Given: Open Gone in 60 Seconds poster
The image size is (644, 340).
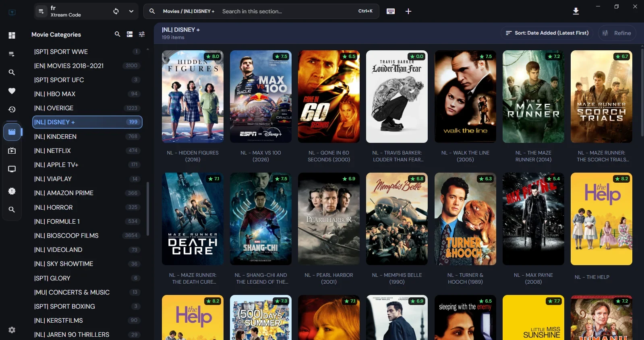Looking at the screenshot, I should click(329, 97).
